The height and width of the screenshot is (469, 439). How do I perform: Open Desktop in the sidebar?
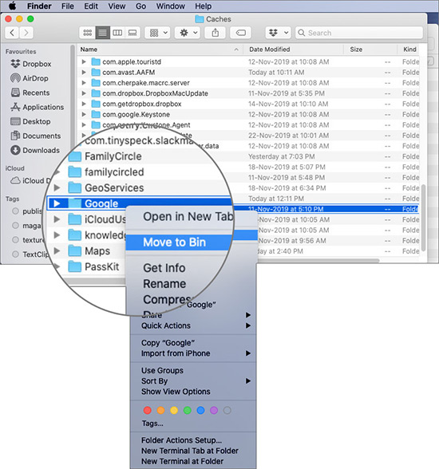pos(30,121)
